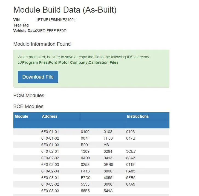Screen dimensions: 199x196
Task: Select value 0A00 in row 6F0-02-02
Action: click(85, 158)
